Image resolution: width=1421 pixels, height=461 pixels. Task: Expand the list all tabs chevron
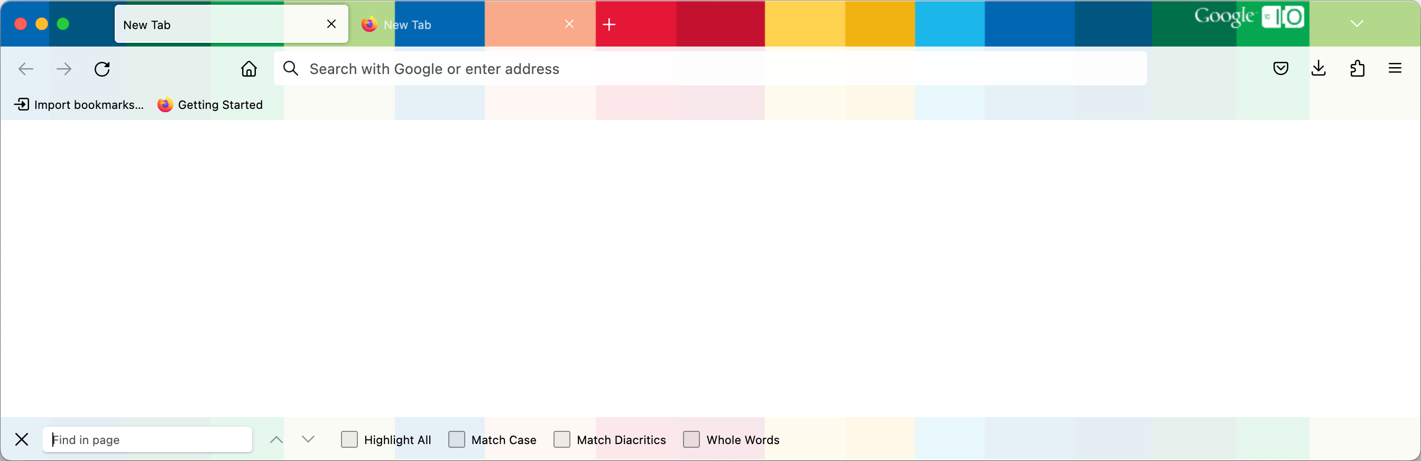(x=1357, y=24)
